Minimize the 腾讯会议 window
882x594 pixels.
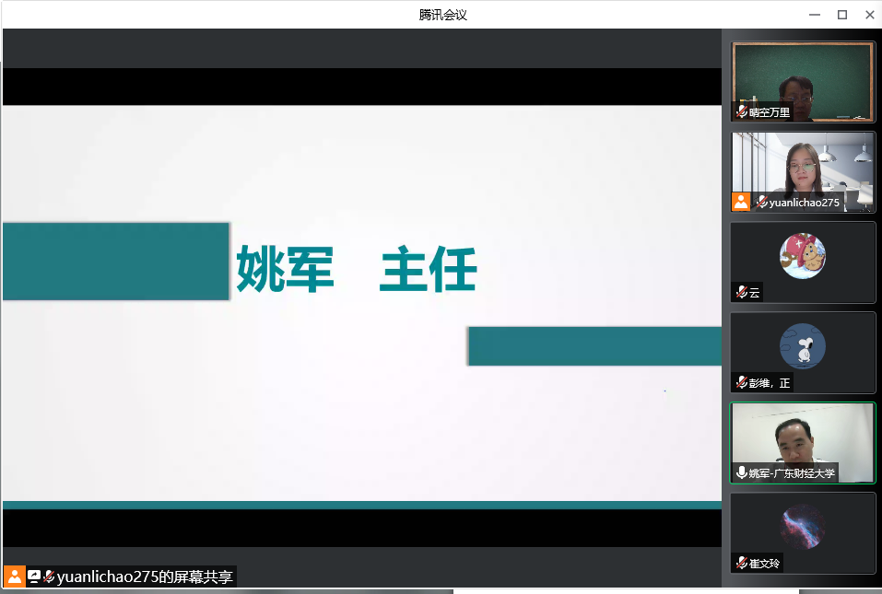tap(815, 15)
